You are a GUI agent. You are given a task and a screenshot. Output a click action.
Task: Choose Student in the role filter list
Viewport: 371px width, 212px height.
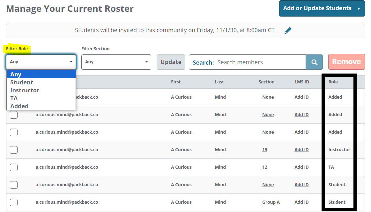point(22,82)
